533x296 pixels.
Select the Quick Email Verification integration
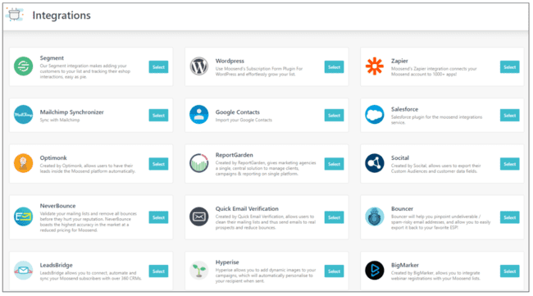(334, 217)
